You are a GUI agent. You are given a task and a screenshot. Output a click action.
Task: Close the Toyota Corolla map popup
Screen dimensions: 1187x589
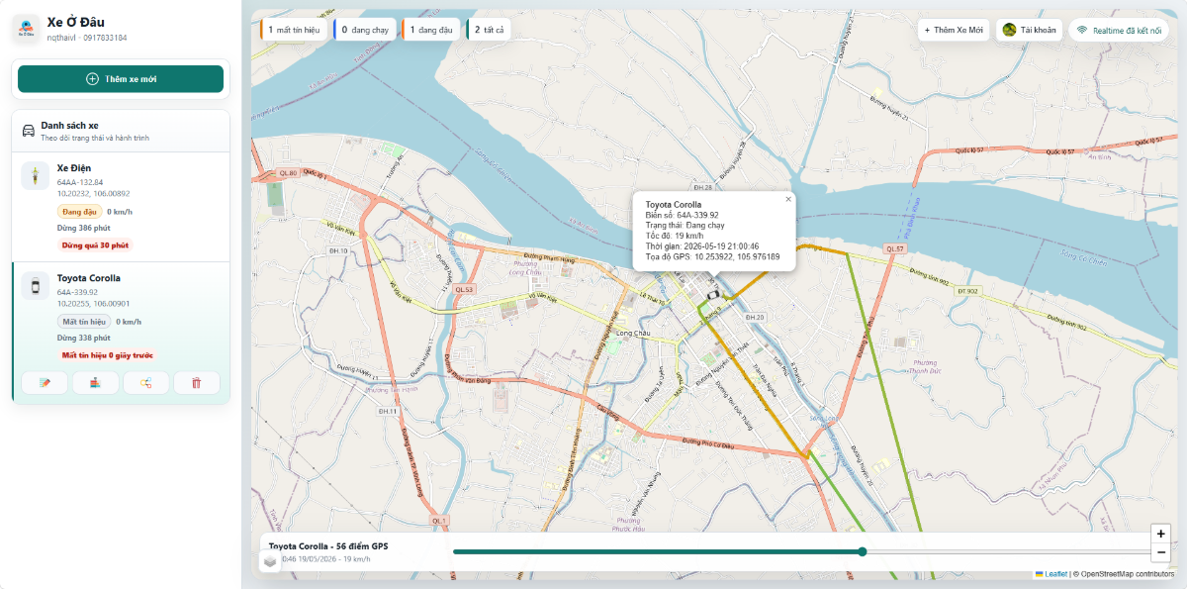788,199
